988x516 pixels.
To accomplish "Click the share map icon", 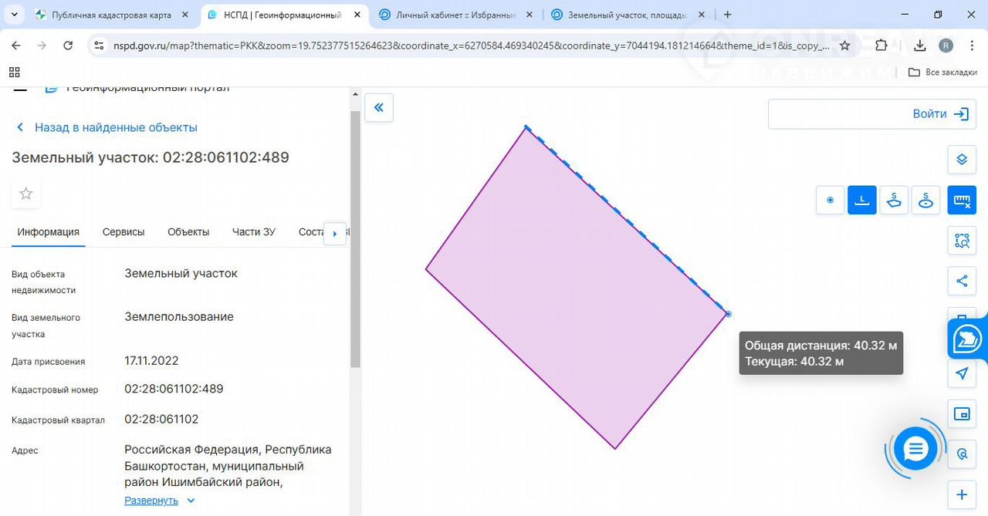I will click(962, 281).
